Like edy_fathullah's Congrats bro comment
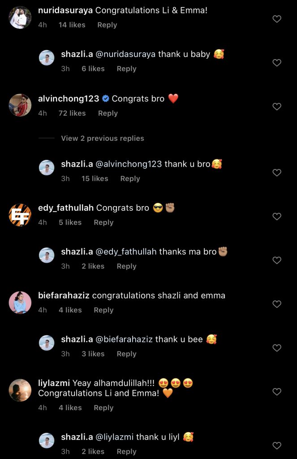 point(277,217)
